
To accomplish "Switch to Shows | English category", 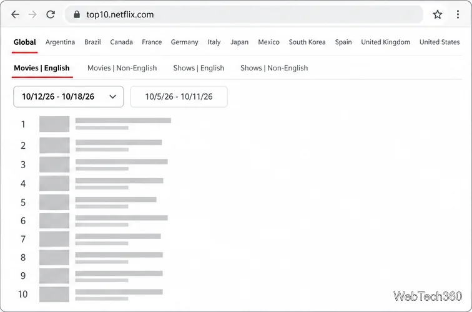I will [x=199, y=68].
